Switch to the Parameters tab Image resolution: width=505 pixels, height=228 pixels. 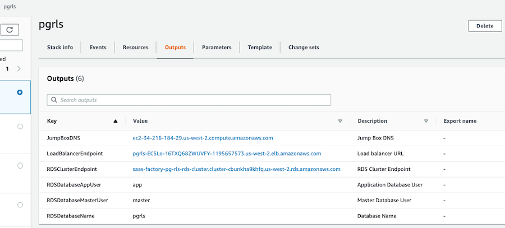pyautogui.click(x=217, y=47)
